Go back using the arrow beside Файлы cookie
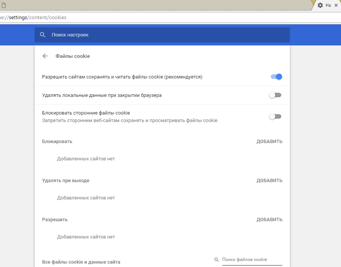Viewport: 341px width, 267px height. [45, 56]
